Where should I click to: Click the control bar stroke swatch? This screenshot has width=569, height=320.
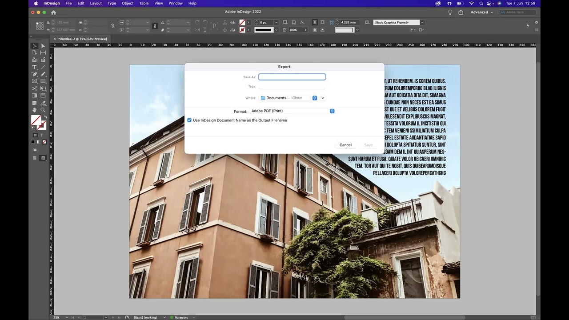coord(242,30)
